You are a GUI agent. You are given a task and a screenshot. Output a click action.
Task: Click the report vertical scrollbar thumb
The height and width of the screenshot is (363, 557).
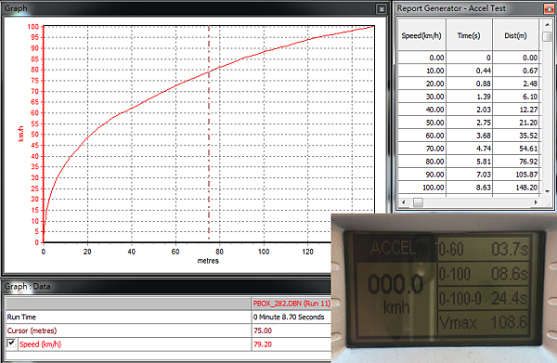547,36
